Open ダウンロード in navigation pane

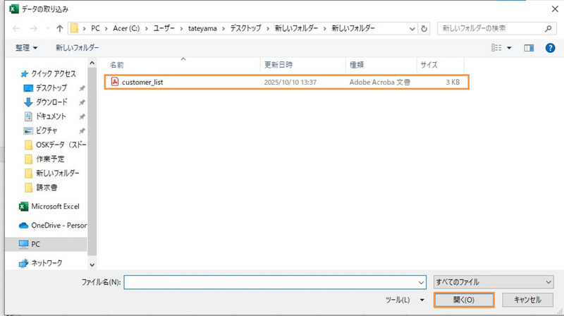51,102
